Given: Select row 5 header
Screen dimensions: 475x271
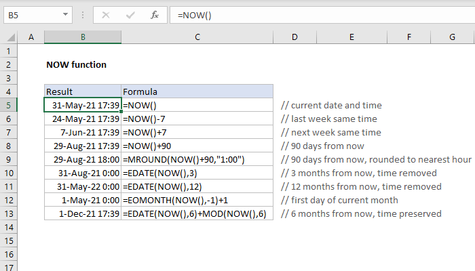Looking at the screenshot, I should tap(8, 105).
